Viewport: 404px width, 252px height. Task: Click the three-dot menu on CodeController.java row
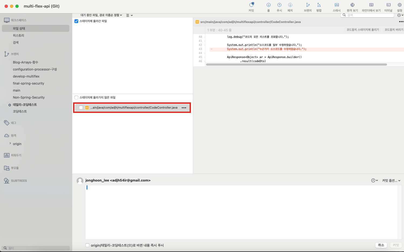tap(184, 108)
